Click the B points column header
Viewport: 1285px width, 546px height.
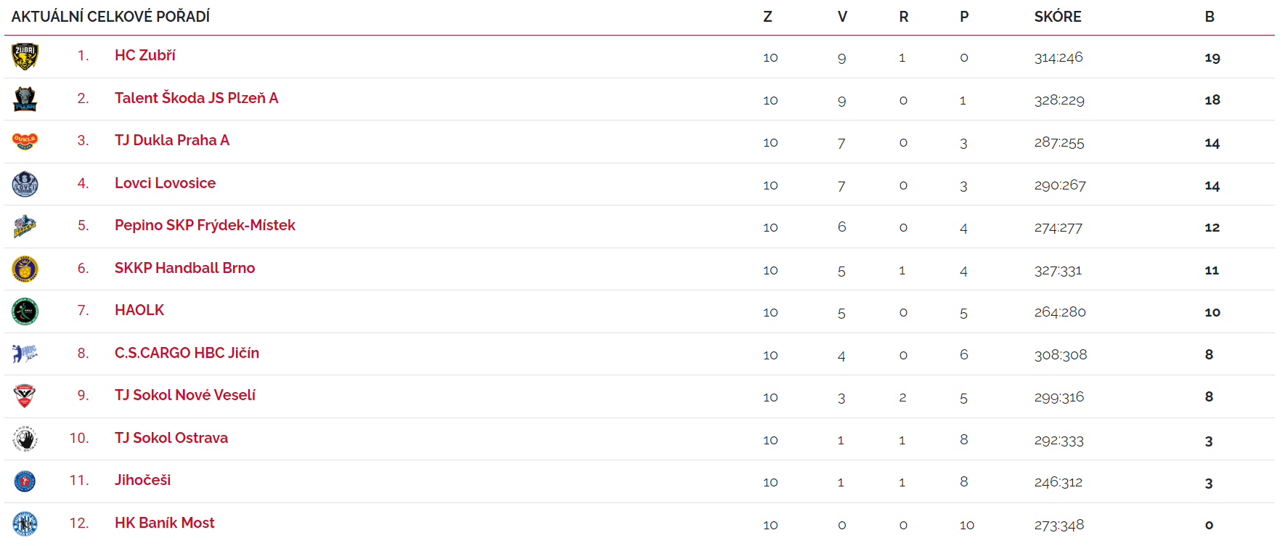[1209, 17]
